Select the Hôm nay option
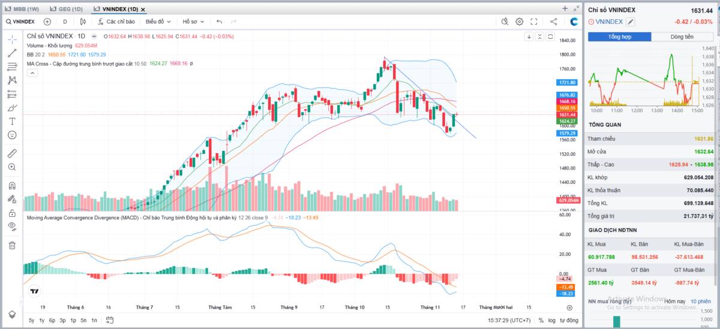The width and height of the screenshot is (720, 329). click(x=675, y=301)
